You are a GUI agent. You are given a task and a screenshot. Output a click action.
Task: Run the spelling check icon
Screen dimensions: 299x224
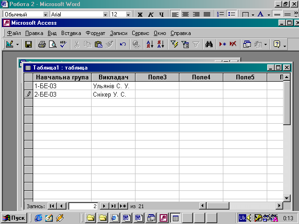(63, 44)
